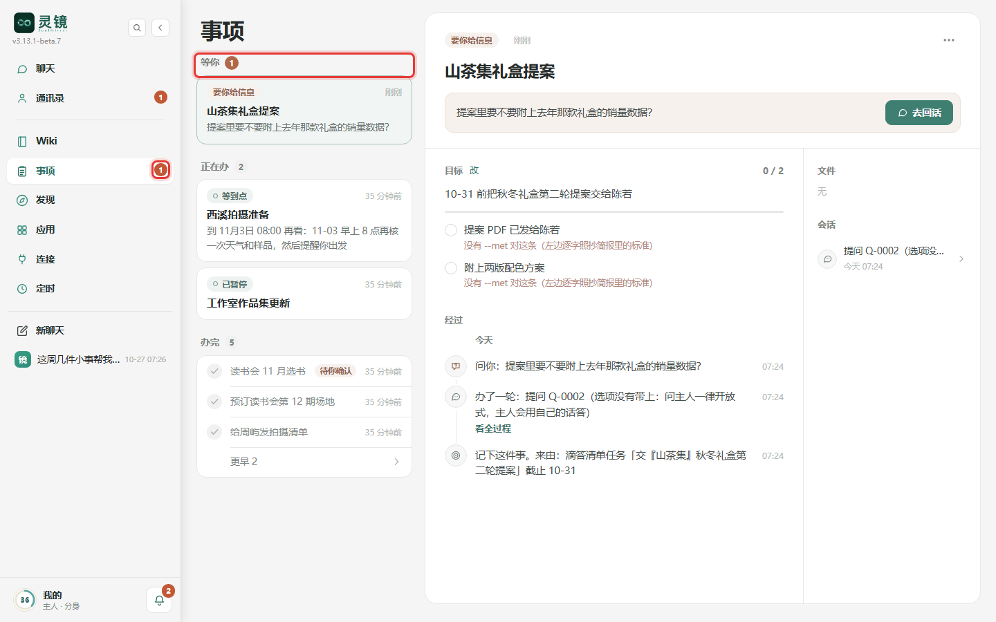Open the 西溪拍摄准备 item card
Viewport: 996px width, 622px height.
pyautogui.click(x=304, y=220)
